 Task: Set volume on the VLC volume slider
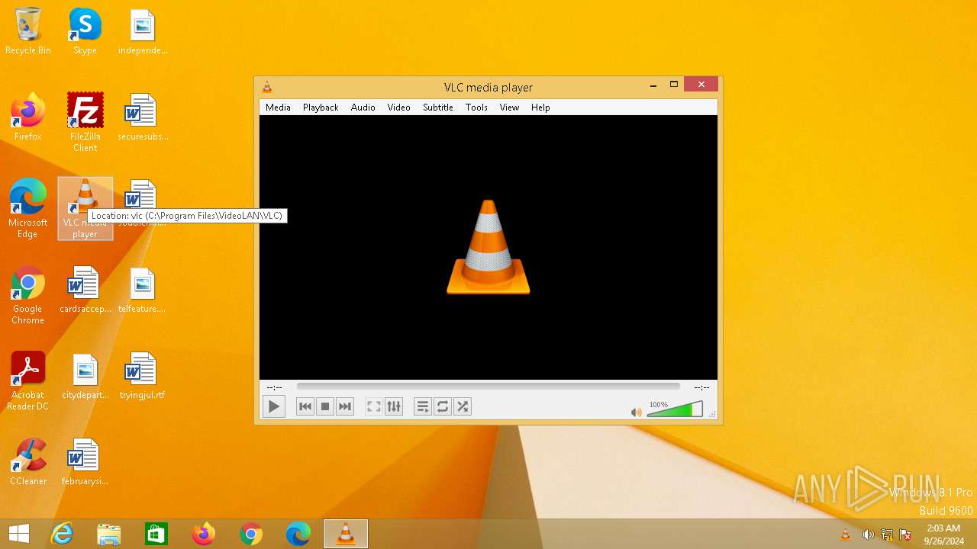pos(675,409)
